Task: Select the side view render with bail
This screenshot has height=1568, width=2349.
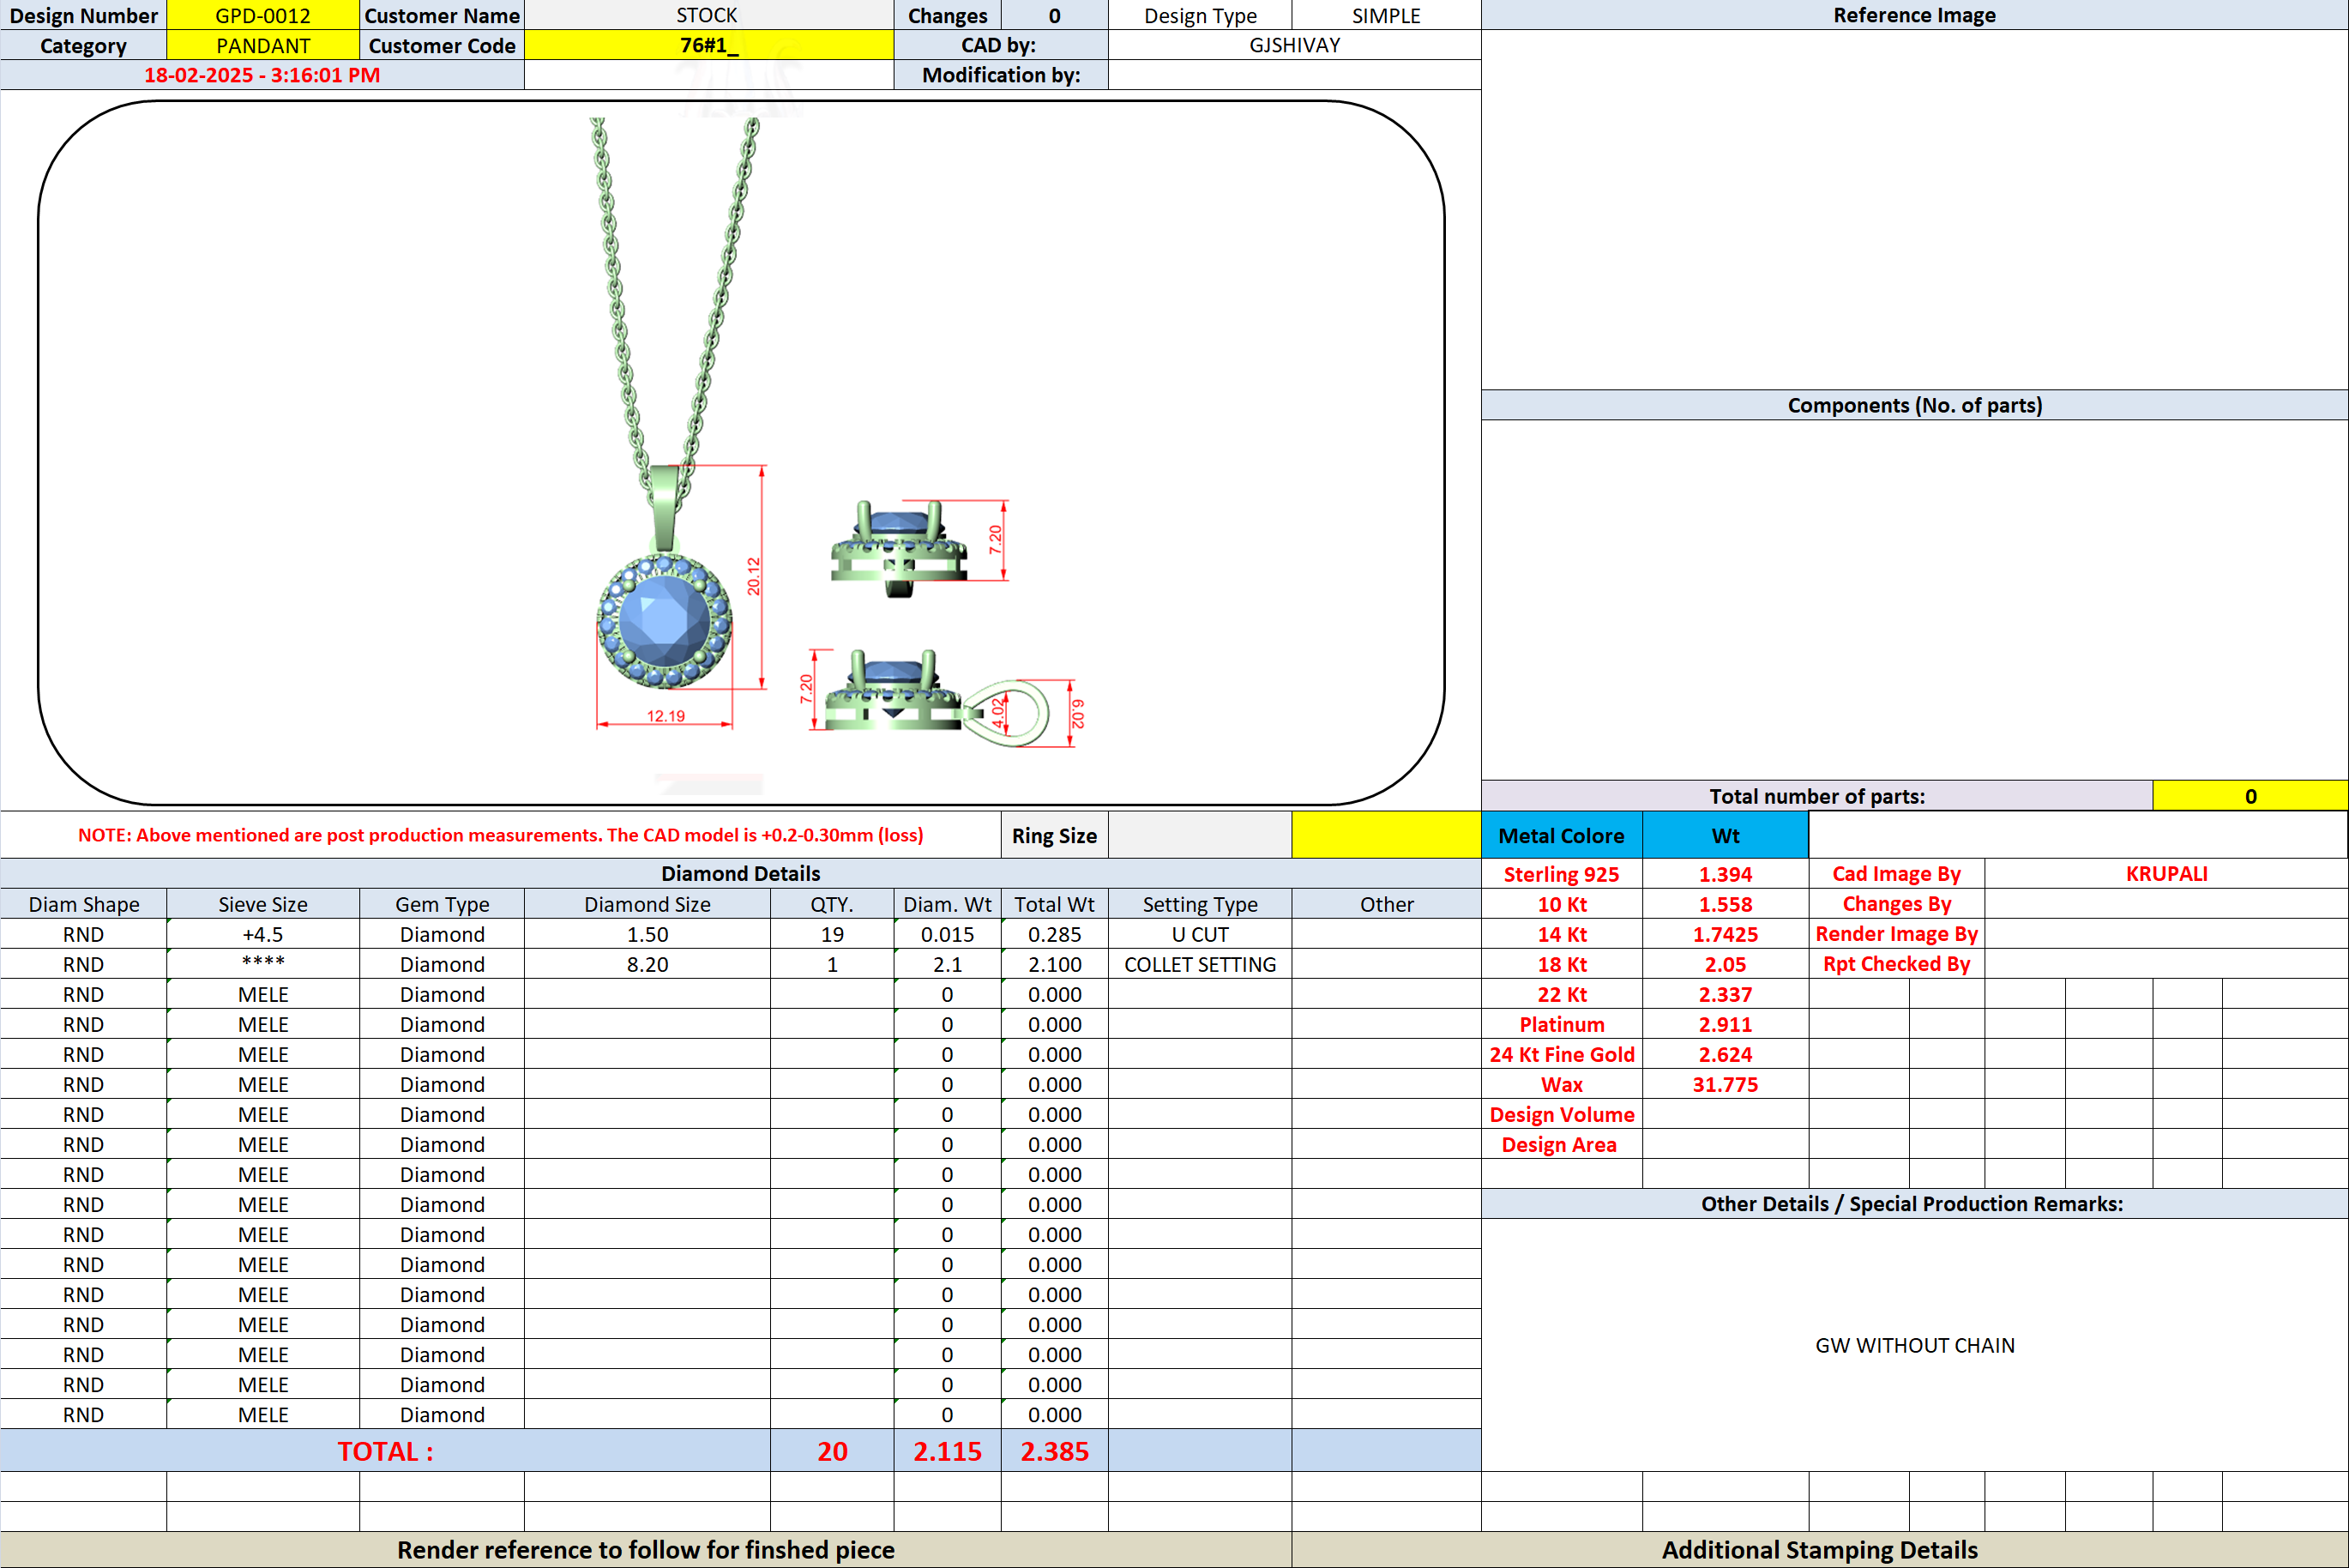Action: (937, 698)
